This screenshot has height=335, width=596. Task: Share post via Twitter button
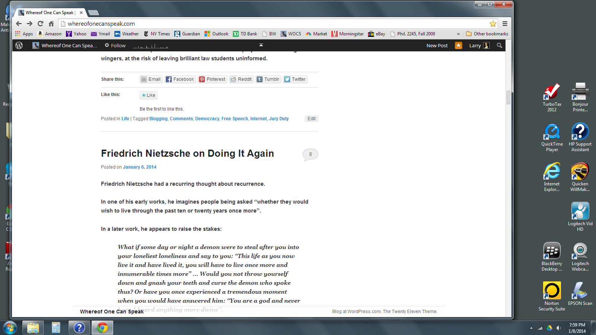coord(295,79)
